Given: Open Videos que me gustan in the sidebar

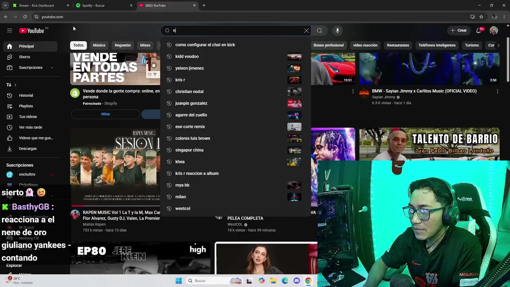Looking at the screenshot, I should point(30,138).
